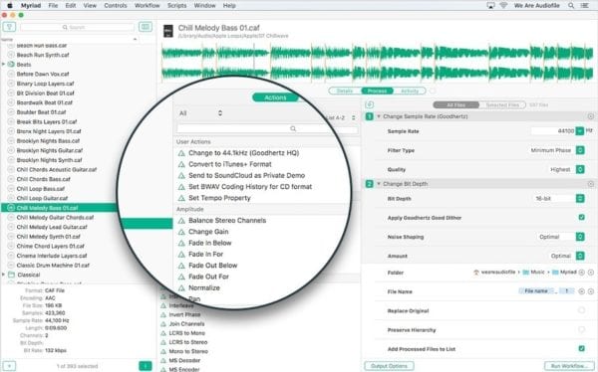The height and width of the screenshot is (372, 598).
Task: Open the Filter Type dropdown
Action: click(x=580, y=150)
